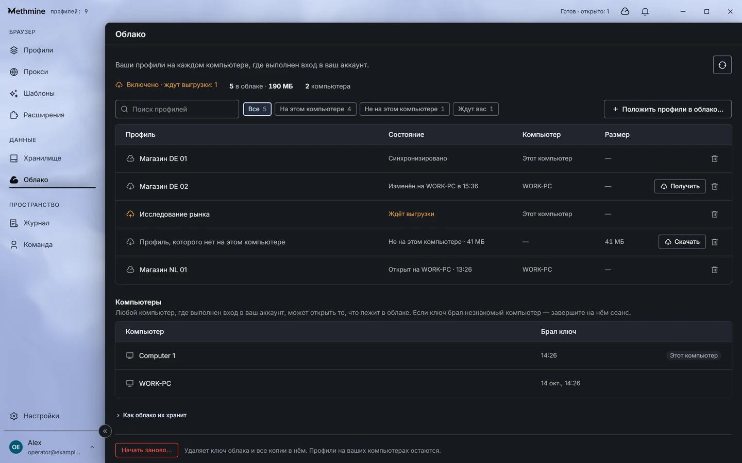Delete Магазин DE 01 from cloud
The width and height of the screenshot is (742, 463).
(x=715, y=158)
